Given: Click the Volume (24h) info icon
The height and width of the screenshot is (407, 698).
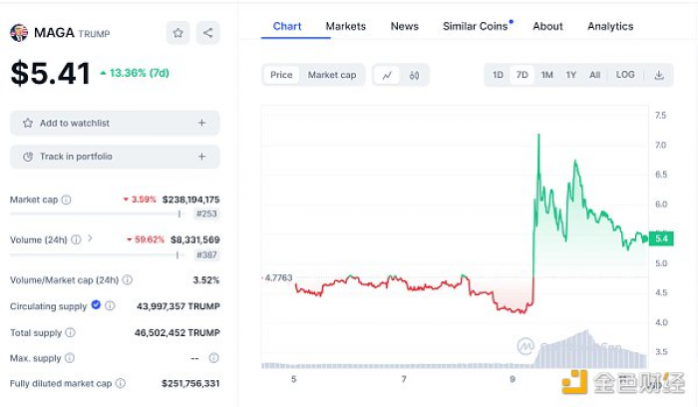Looking at the screenshot, I should coord(77,239).
